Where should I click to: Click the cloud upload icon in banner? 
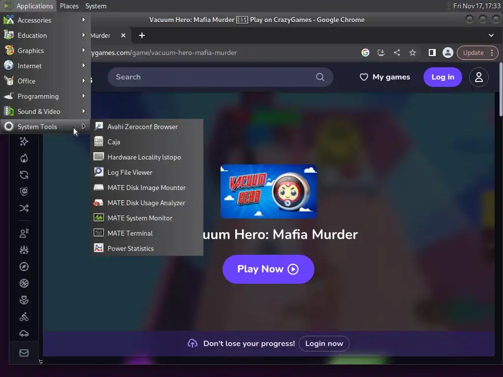pyautogui.click(x=193, y=343)
